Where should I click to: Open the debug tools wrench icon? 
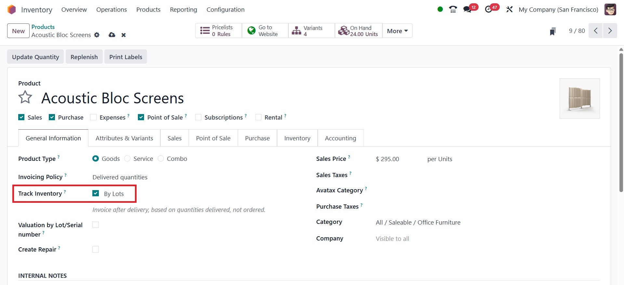point(509,9)
